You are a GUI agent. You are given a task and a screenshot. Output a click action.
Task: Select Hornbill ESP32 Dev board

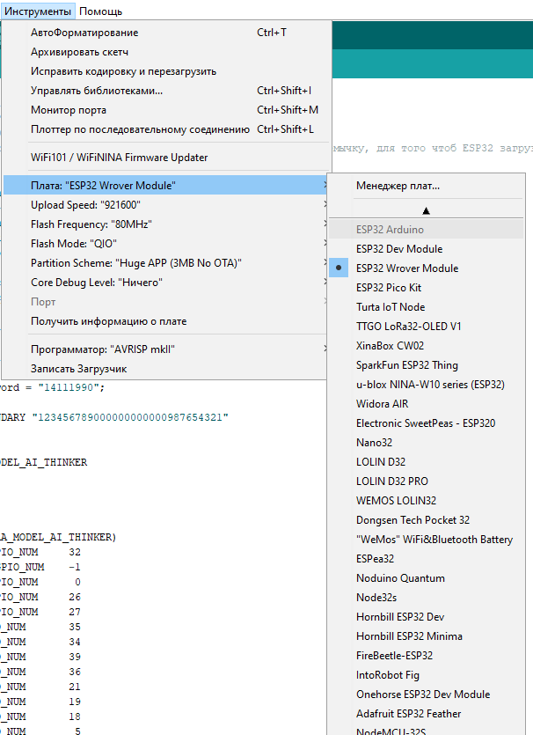click(x=427, y=617)
